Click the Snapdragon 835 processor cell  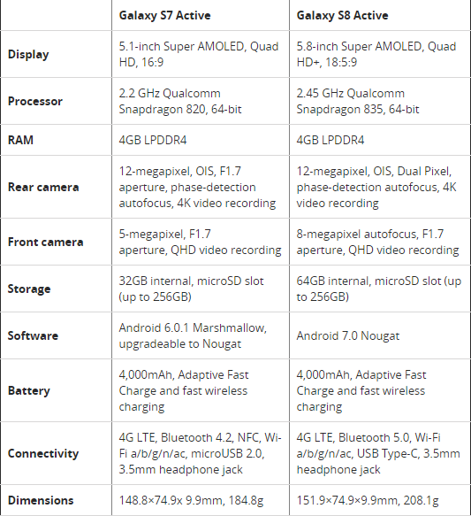[380, 101]
